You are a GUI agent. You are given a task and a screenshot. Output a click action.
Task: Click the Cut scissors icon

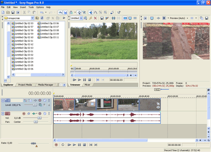coord(24,12)
